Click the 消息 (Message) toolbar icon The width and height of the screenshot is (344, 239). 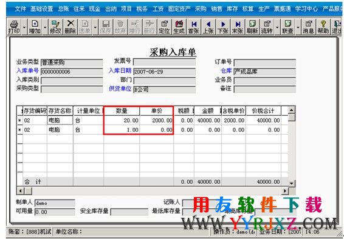coord(308,27)
